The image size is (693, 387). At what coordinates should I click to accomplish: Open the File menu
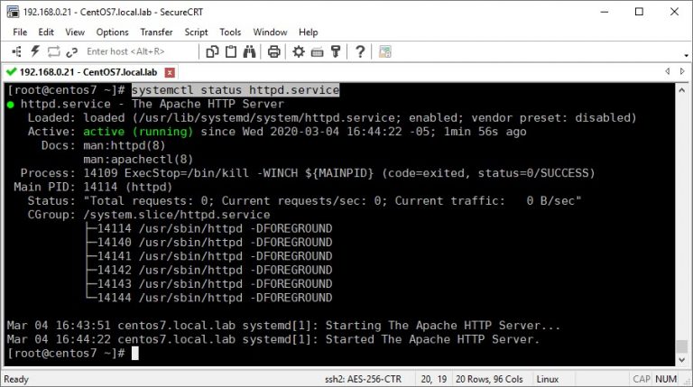[x=20, y=32]
